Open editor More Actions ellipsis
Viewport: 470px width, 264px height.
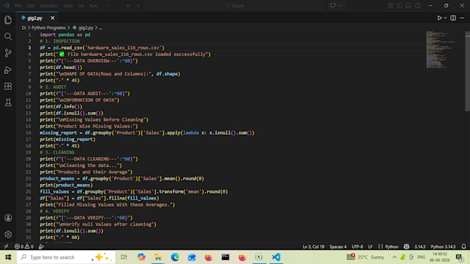(x=462, y=18)
